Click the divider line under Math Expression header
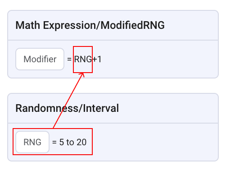Screen dimensions: 226x175 (113, 40)
